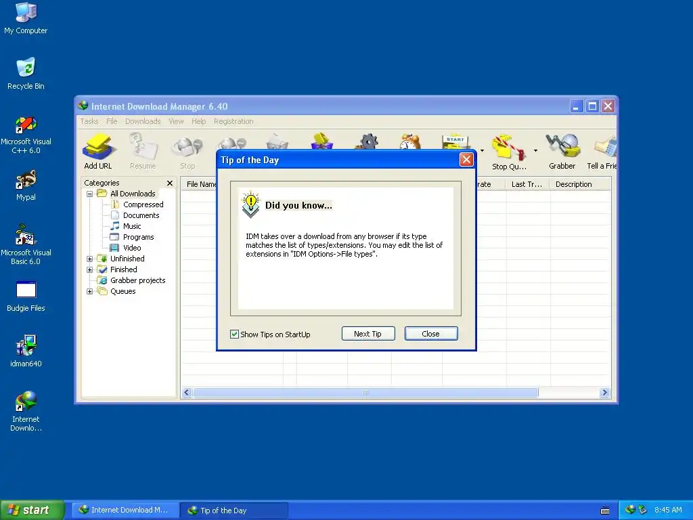Select Microsoft Visual Basic 6.0 shortcut
This screenshot has height=520, width=693.
click(x=26, y=245)
